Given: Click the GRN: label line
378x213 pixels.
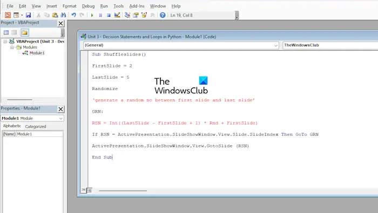Looking at the screenshot, I should click(98, 112).
